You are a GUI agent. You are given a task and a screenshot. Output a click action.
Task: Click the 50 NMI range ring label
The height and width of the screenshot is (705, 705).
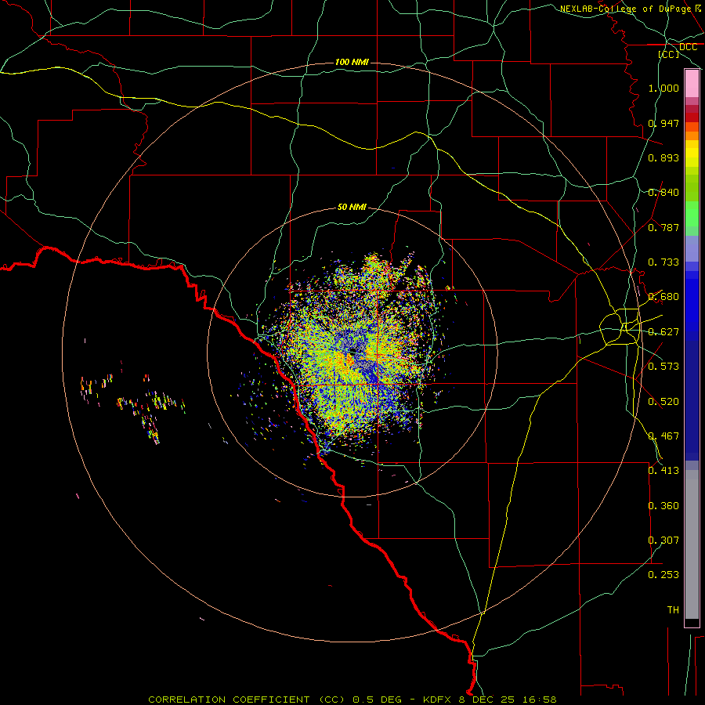tap(352, 207)
